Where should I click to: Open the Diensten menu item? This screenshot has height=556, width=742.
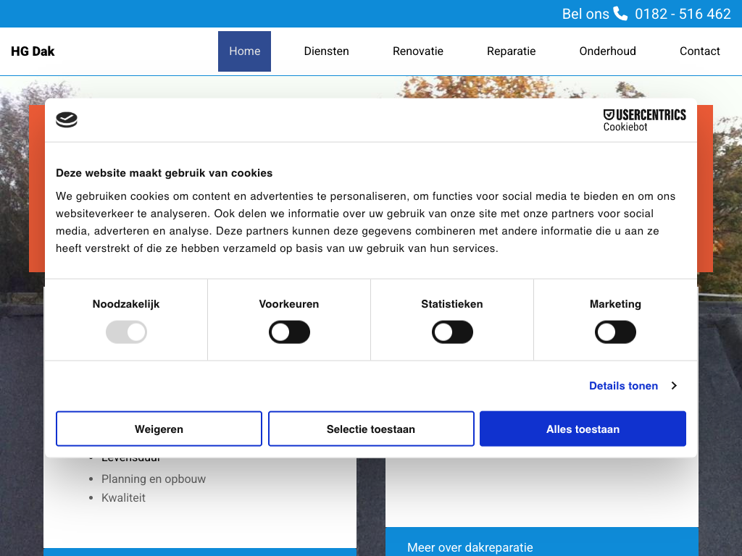tap(326, 51)
